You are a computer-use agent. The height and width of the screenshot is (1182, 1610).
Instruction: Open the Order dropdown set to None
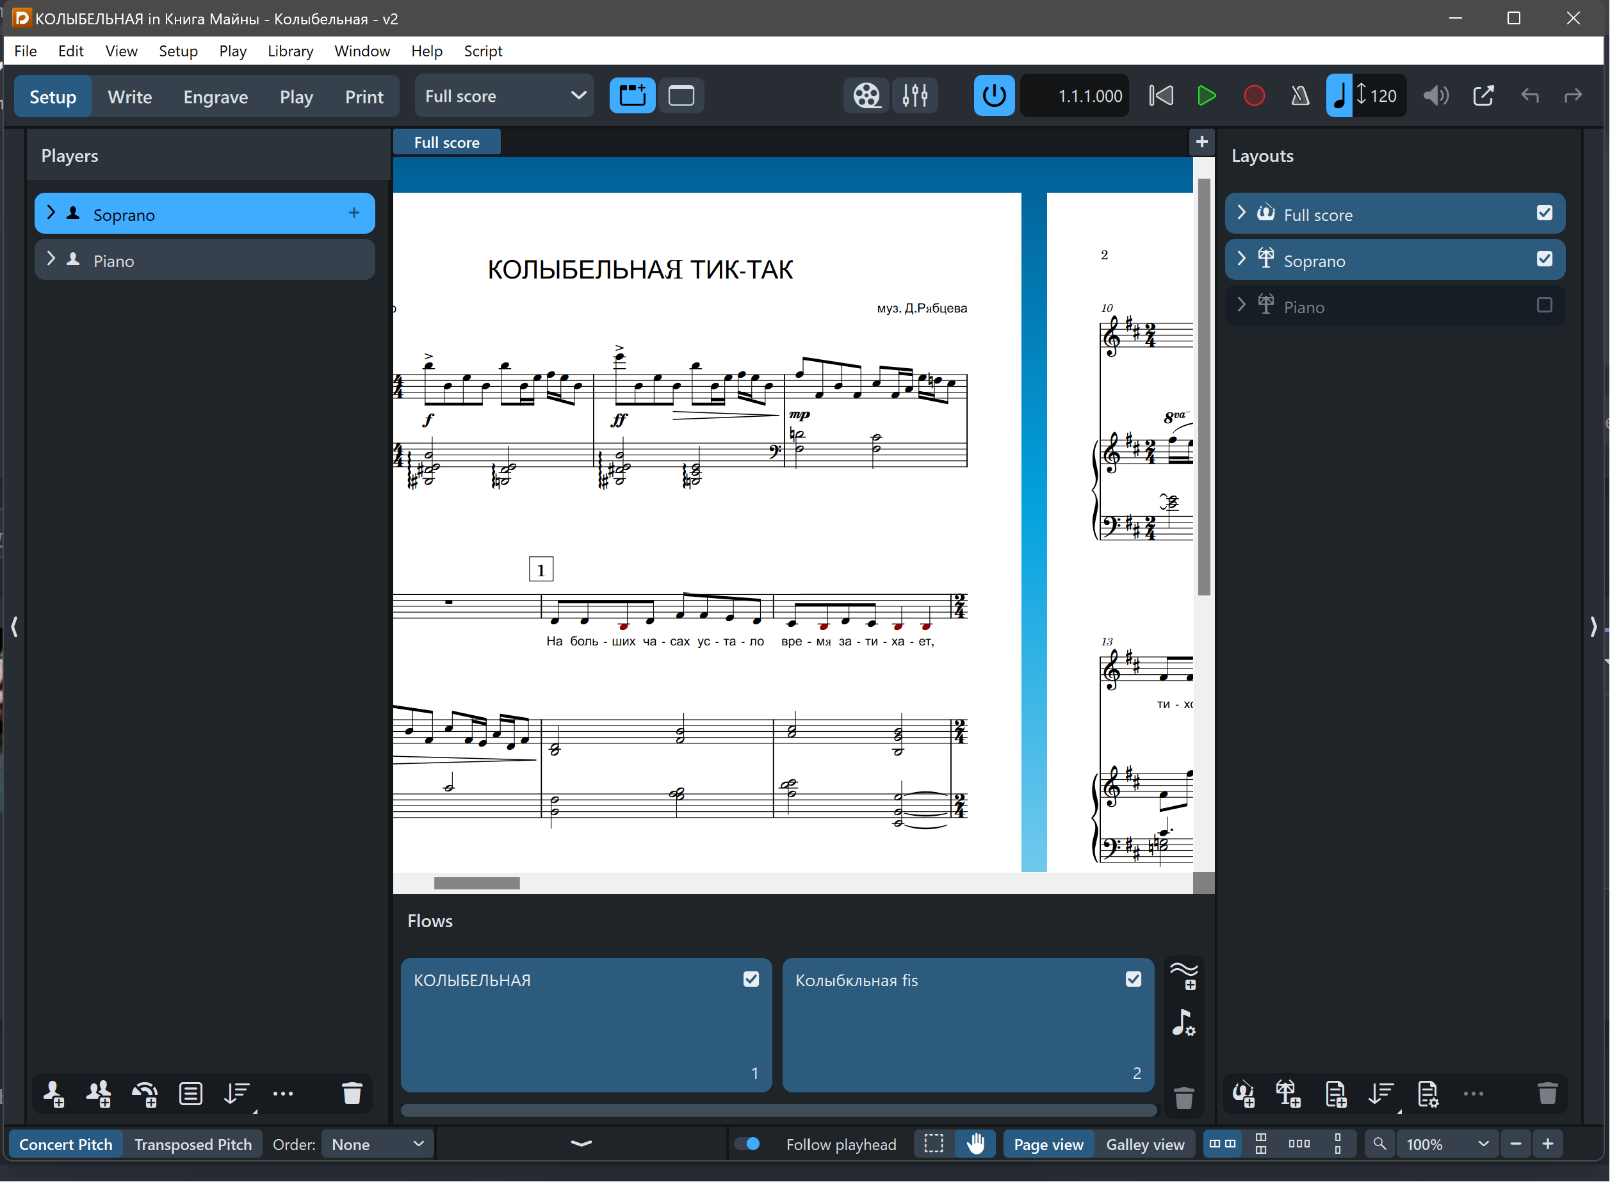[377, 1144]
